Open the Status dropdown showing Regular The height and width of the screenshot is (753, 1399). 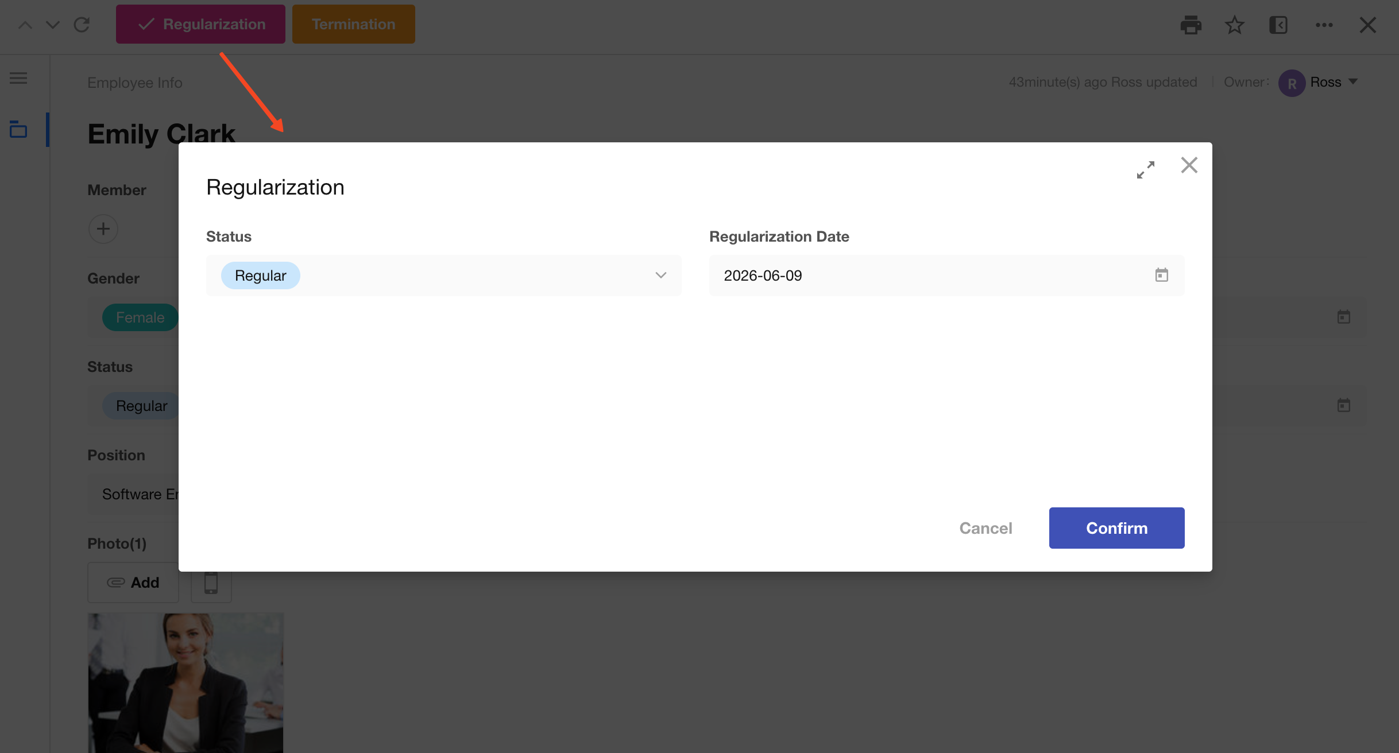tap(443, 275)
